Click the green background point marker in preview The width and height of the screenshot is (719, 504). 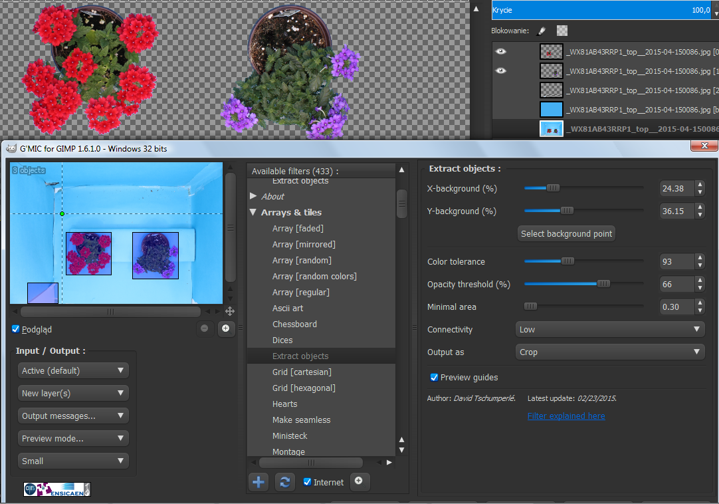point(62,213)
